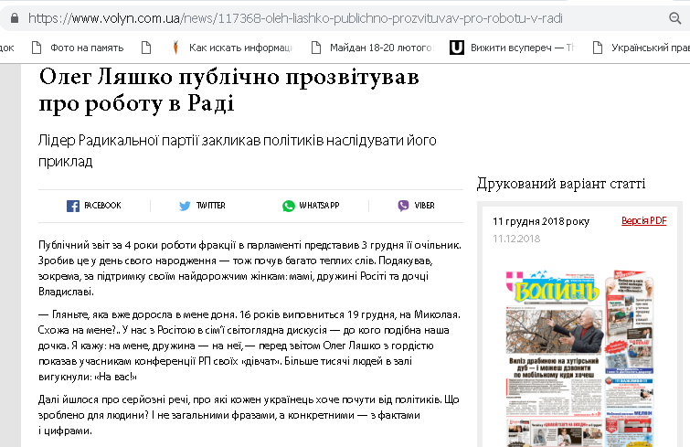Click the lock icon in address bar
The height and width of the screenshot is (447, 690).
click(x=15, y=18)
